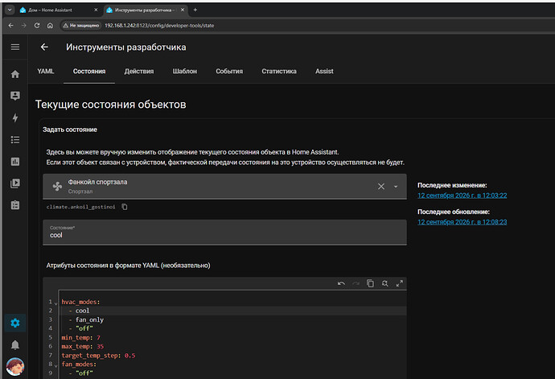The image size is (555, 379).
Task: Click the cool entry on line 2
Action: point(82,311)
